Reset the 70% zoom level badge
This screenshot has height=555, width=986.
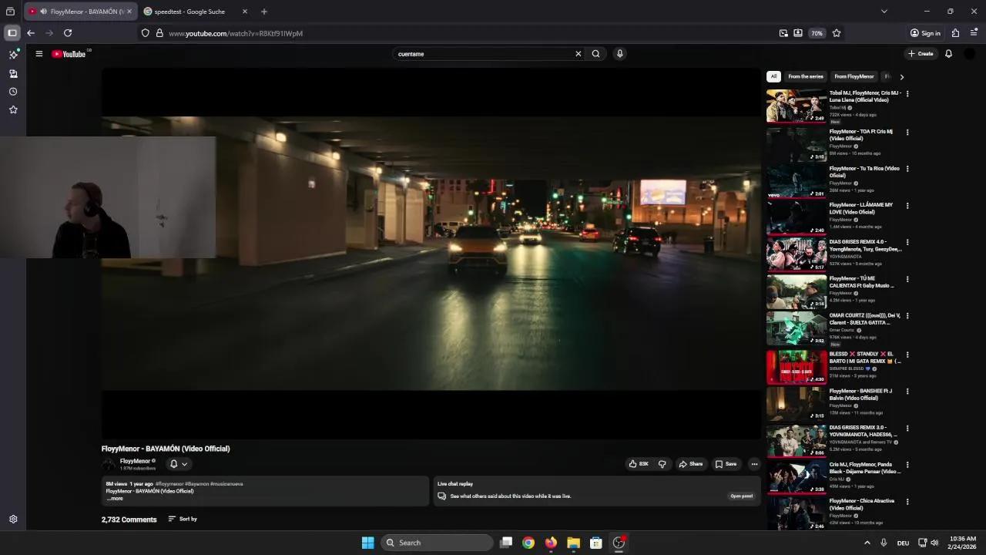[817, 33]
